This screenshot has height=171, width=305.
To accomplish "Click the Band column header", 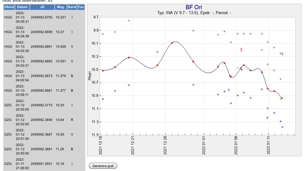I will point(72,7).
